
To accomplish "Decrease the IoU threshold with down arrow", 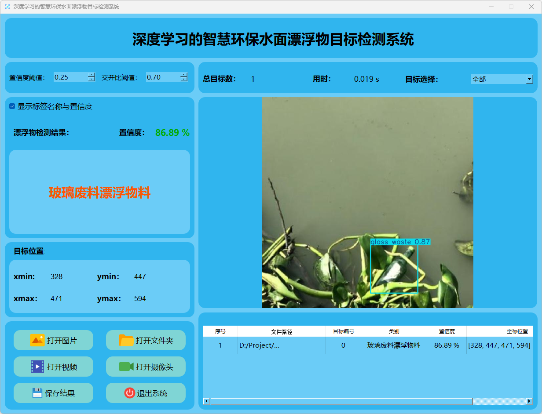I will [183, 80].
